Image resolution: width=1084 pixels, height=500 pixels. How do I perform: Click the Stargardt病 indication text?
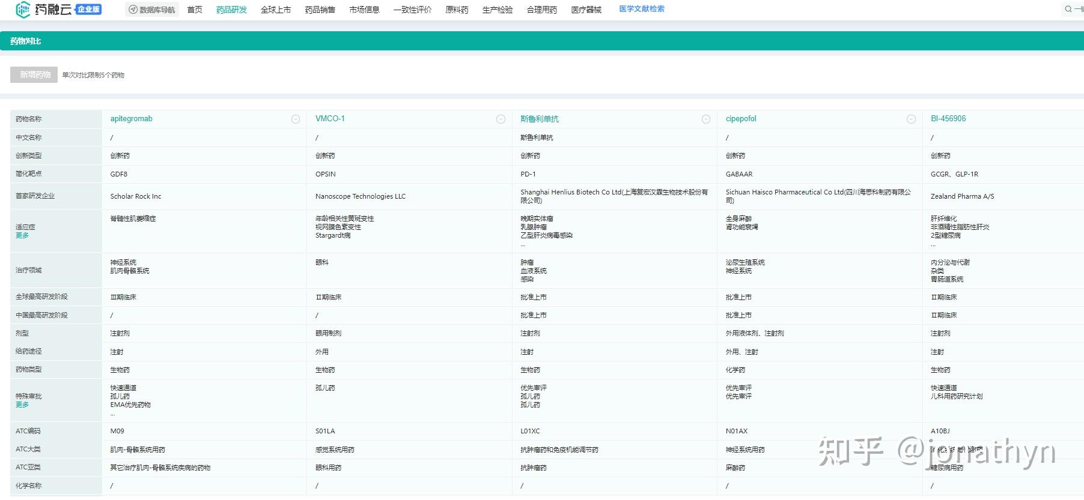pyautogui.click(x=333, y=235)
